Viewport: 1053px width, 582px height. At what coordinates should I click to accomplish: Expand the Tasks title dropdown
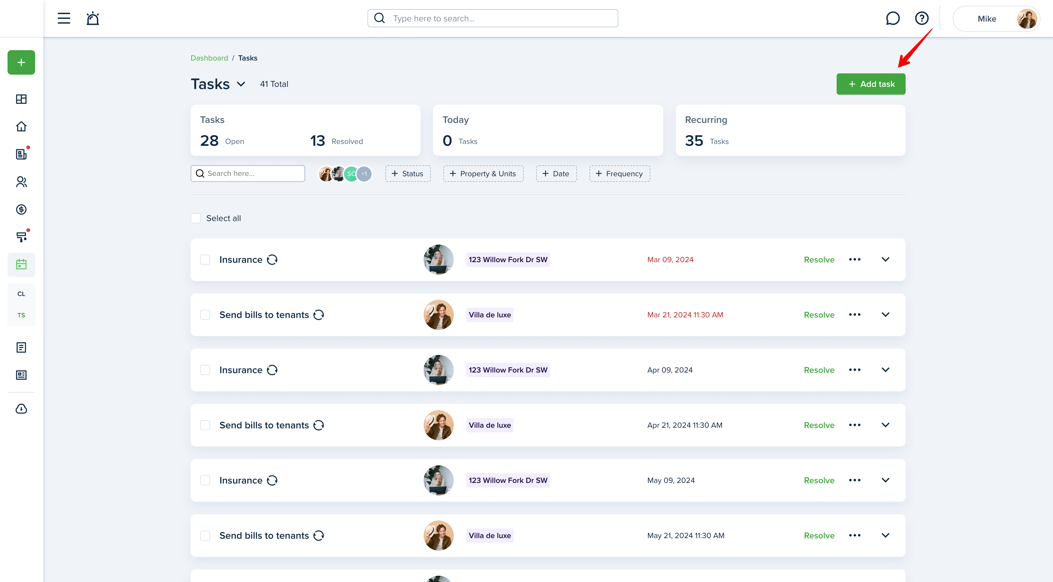(x=241, y=84)
